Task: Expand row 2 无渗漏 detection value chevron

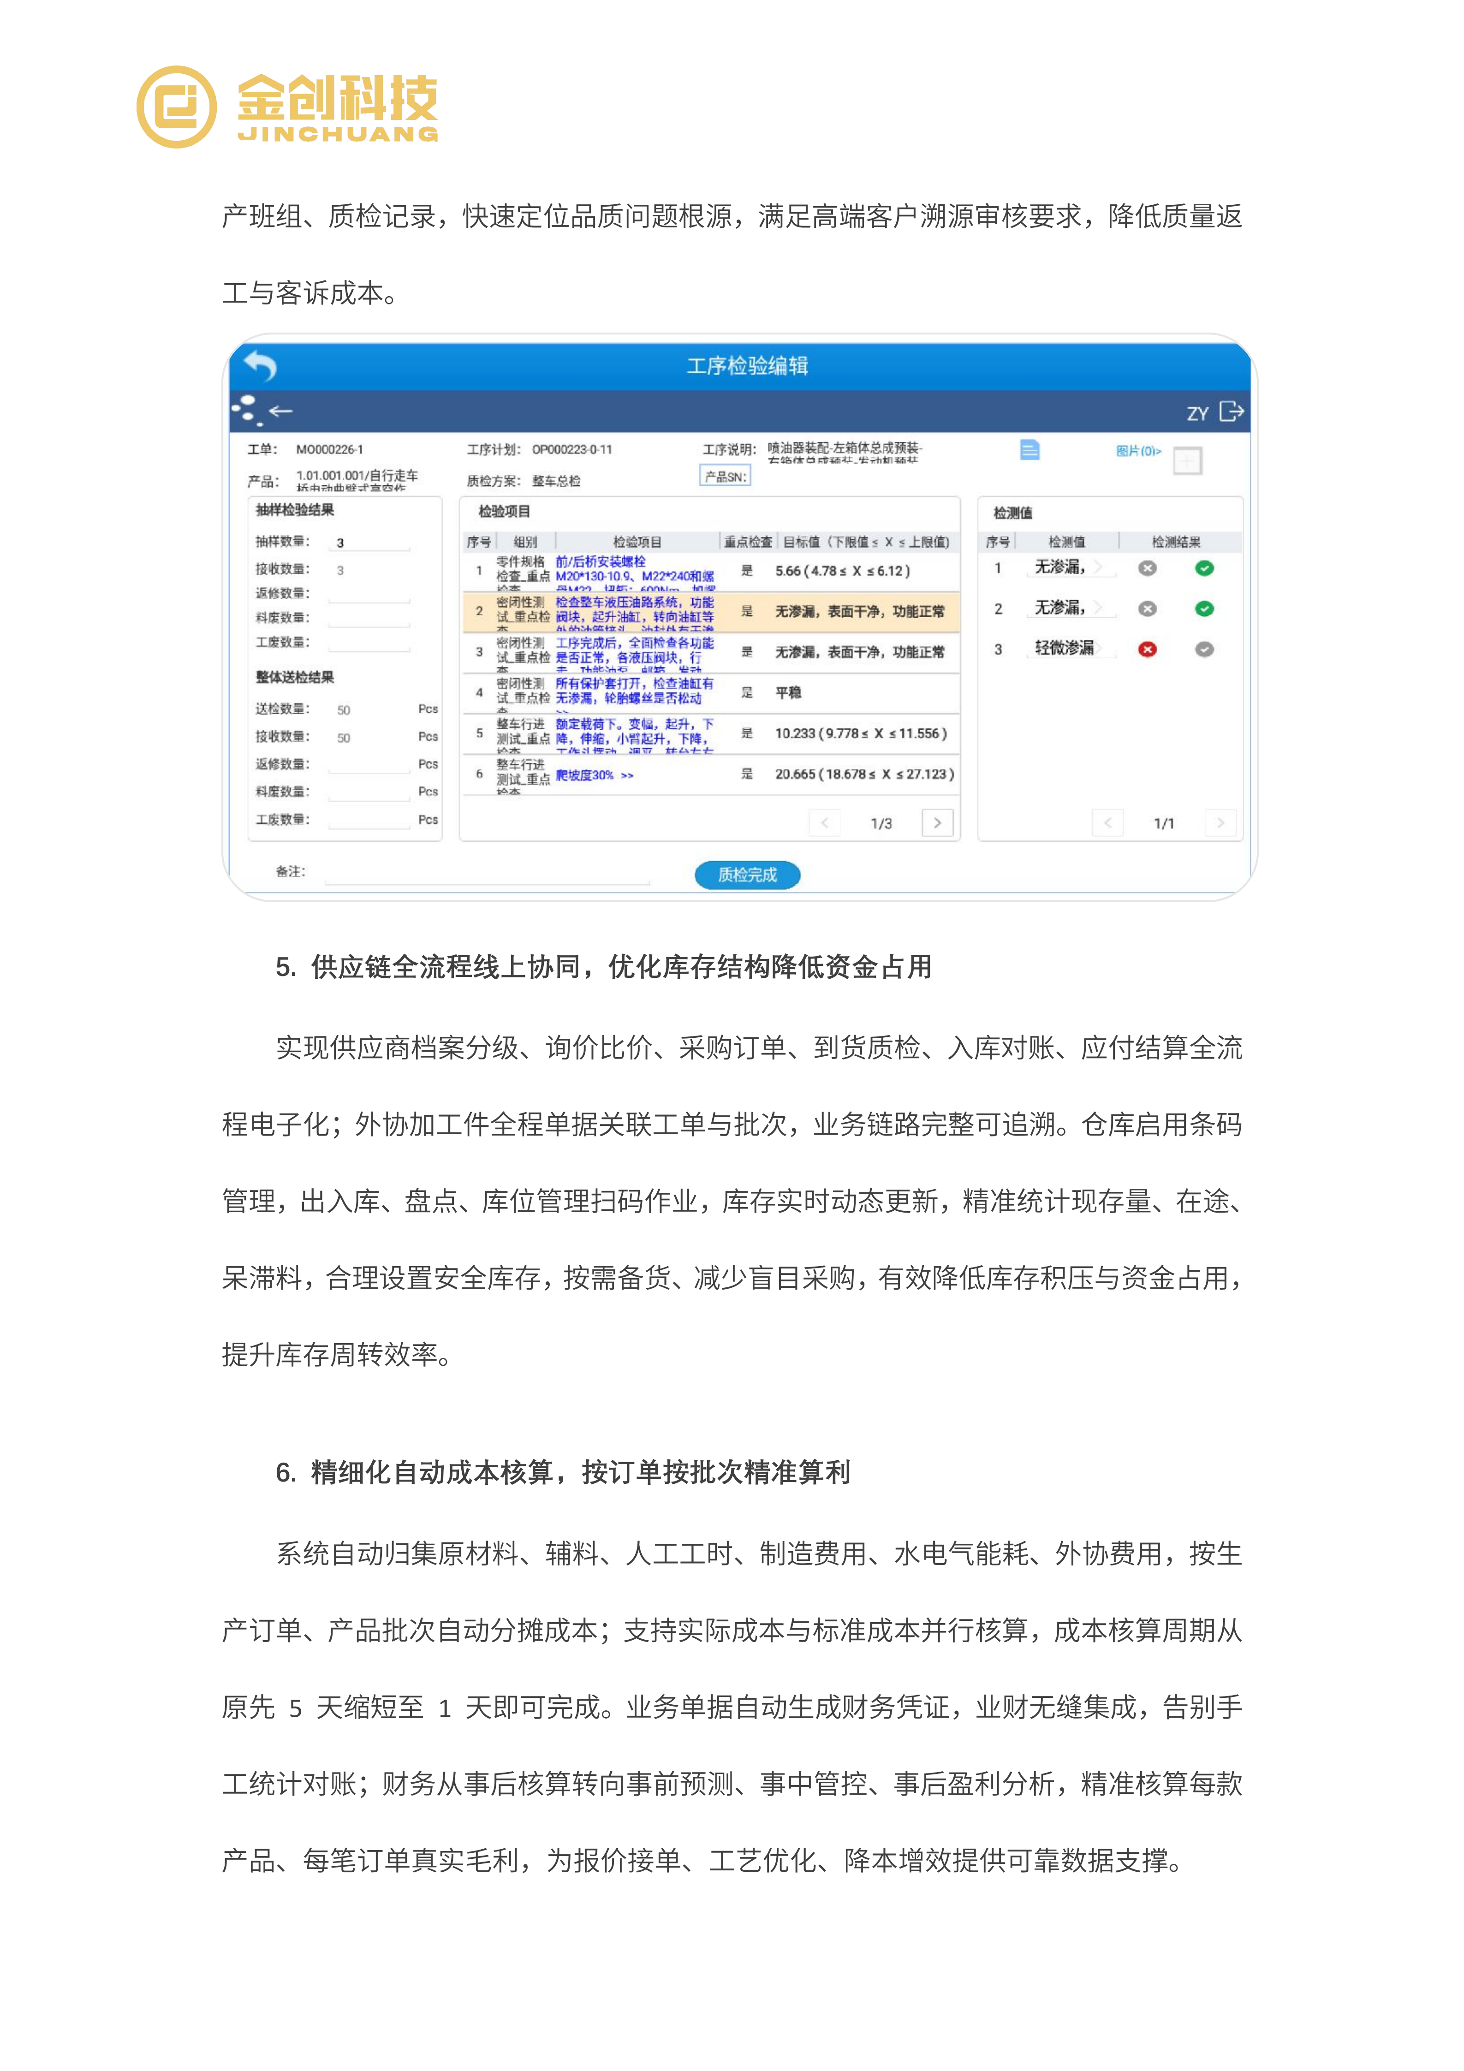Action: tap(1098, 608)
